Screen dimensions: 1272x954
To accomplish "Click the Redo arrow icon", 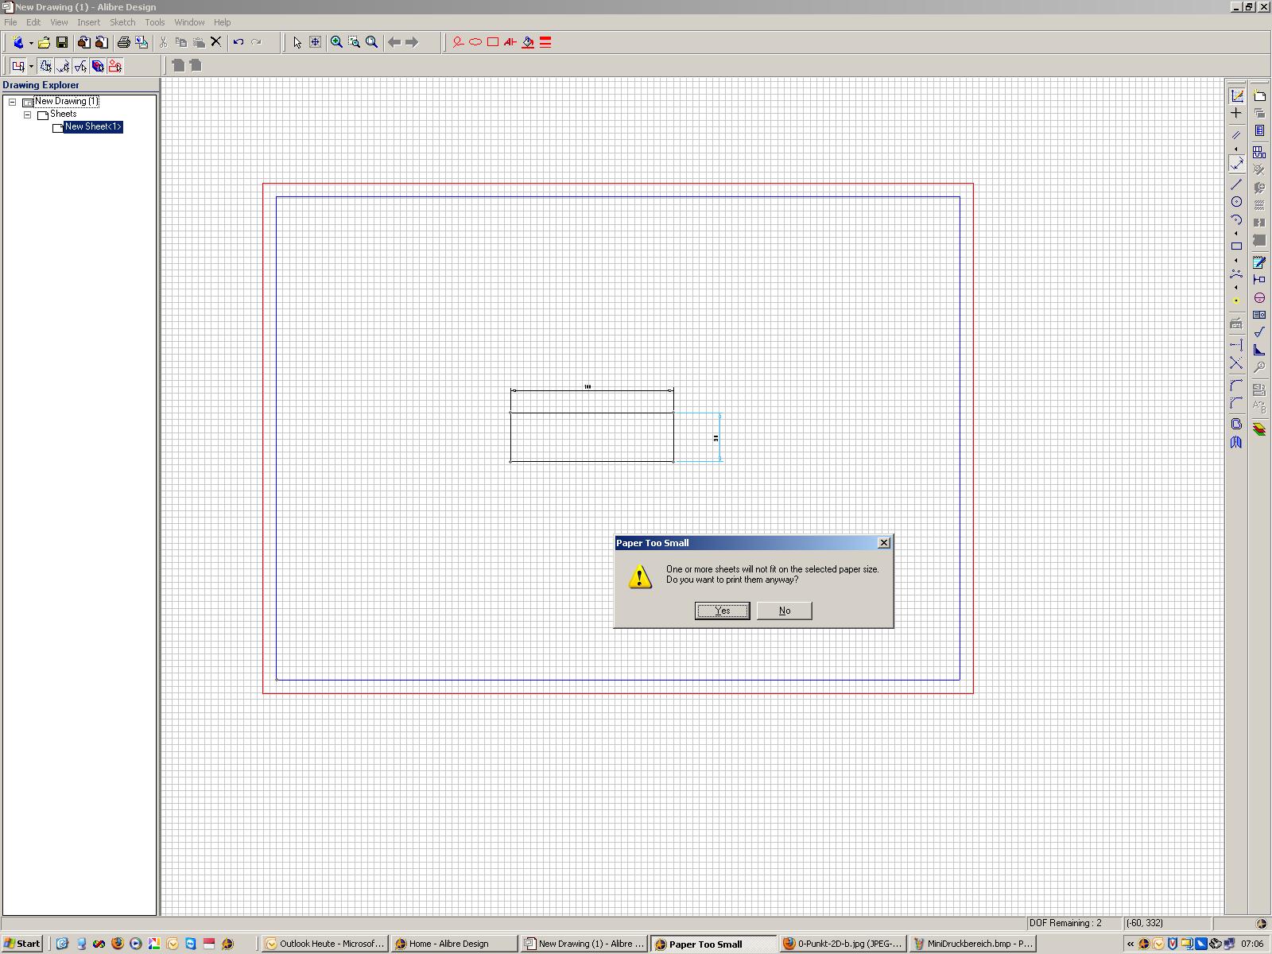I will click(256, 42).
